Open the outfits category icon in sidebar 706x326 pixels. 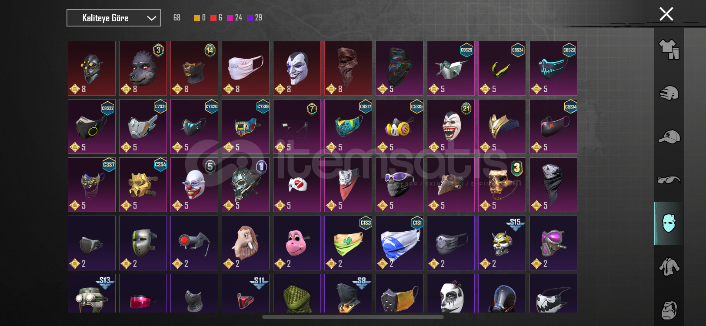[x=669, y=50]
